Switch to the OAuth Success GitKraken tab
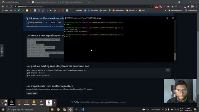The width and height of the screenshot is (199, 112). click(x=75, y=2)
